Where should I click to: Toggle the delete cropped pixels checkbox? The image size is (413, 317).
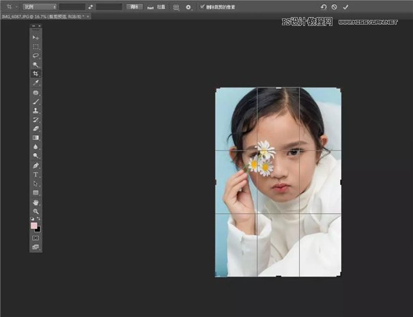(x=201, y=7)
